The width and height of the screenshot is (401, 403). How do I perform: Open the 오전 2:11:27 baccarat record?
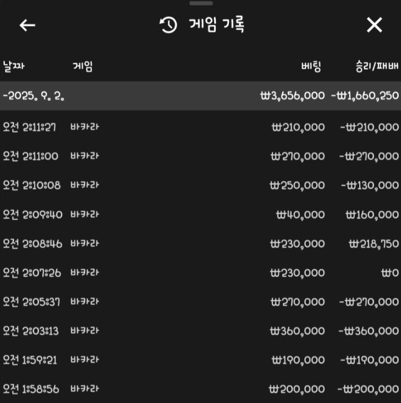click(200, 127)
